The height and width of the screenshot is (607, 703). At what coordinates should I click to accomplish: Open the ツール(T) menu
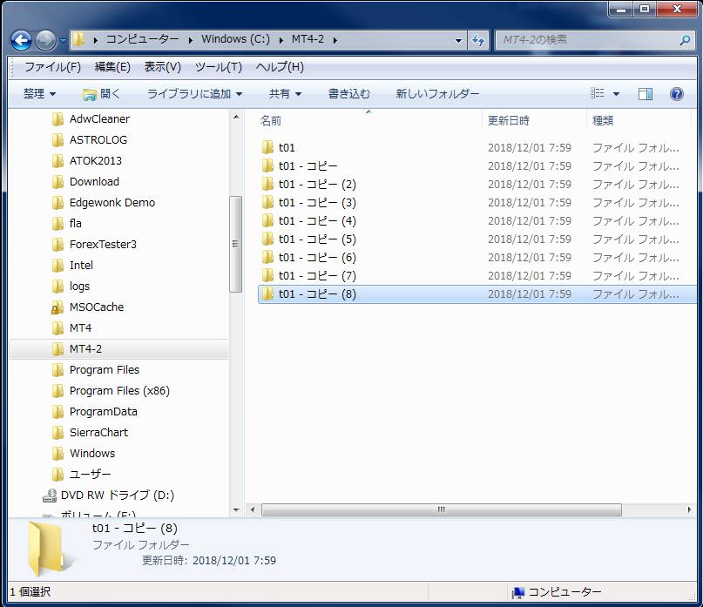click(x=218, y=67)
